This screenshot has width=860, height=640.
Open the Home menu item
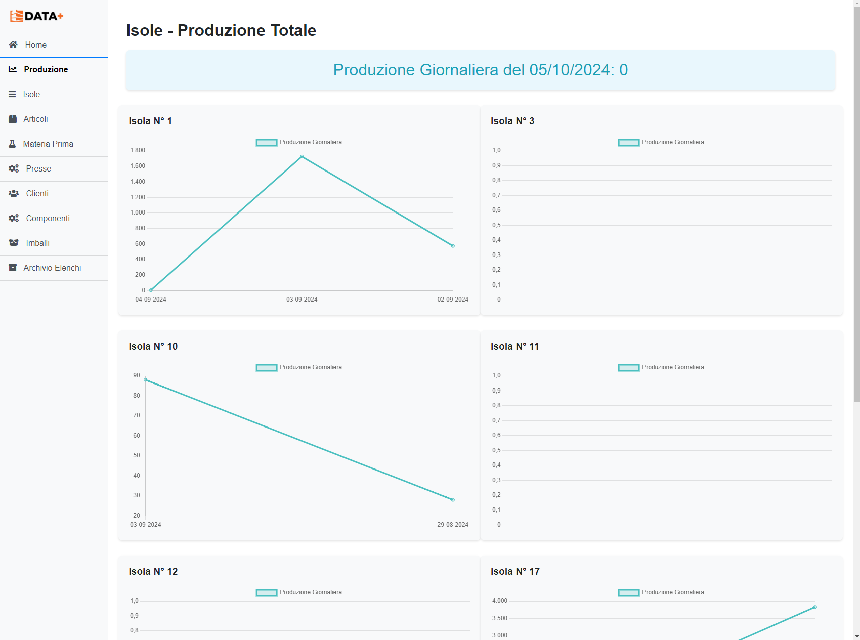54,45
